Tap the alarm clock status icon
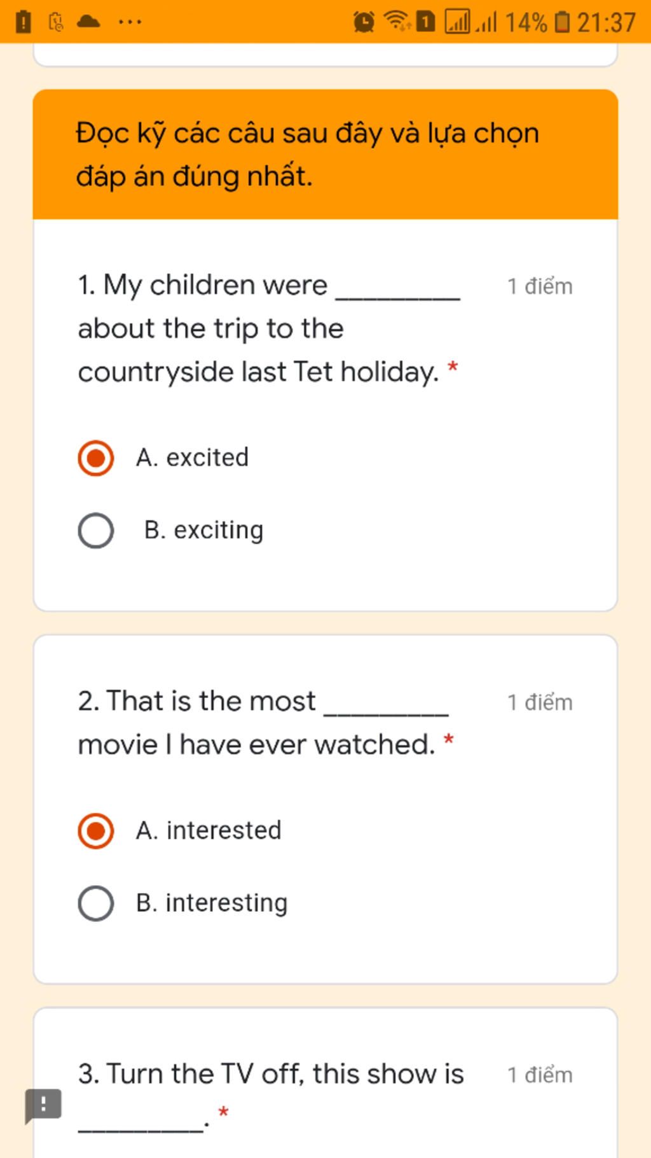651x1158 pixels. (364, 22)
